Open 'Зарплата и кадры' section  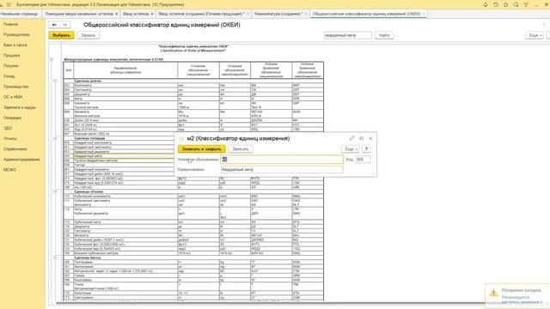click(x=20, y=107)
